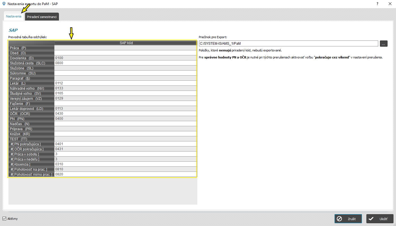Select cell 0165 for Študijné voľno (SV)
The height and width of the screenshot is (226, 396).
(125, 93)
